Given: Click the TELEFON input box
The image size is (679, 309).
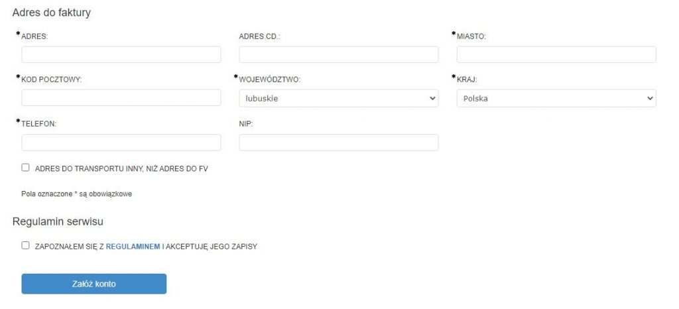Looking at the screenshot, I should pyautogui.click(x=121, y=143).
